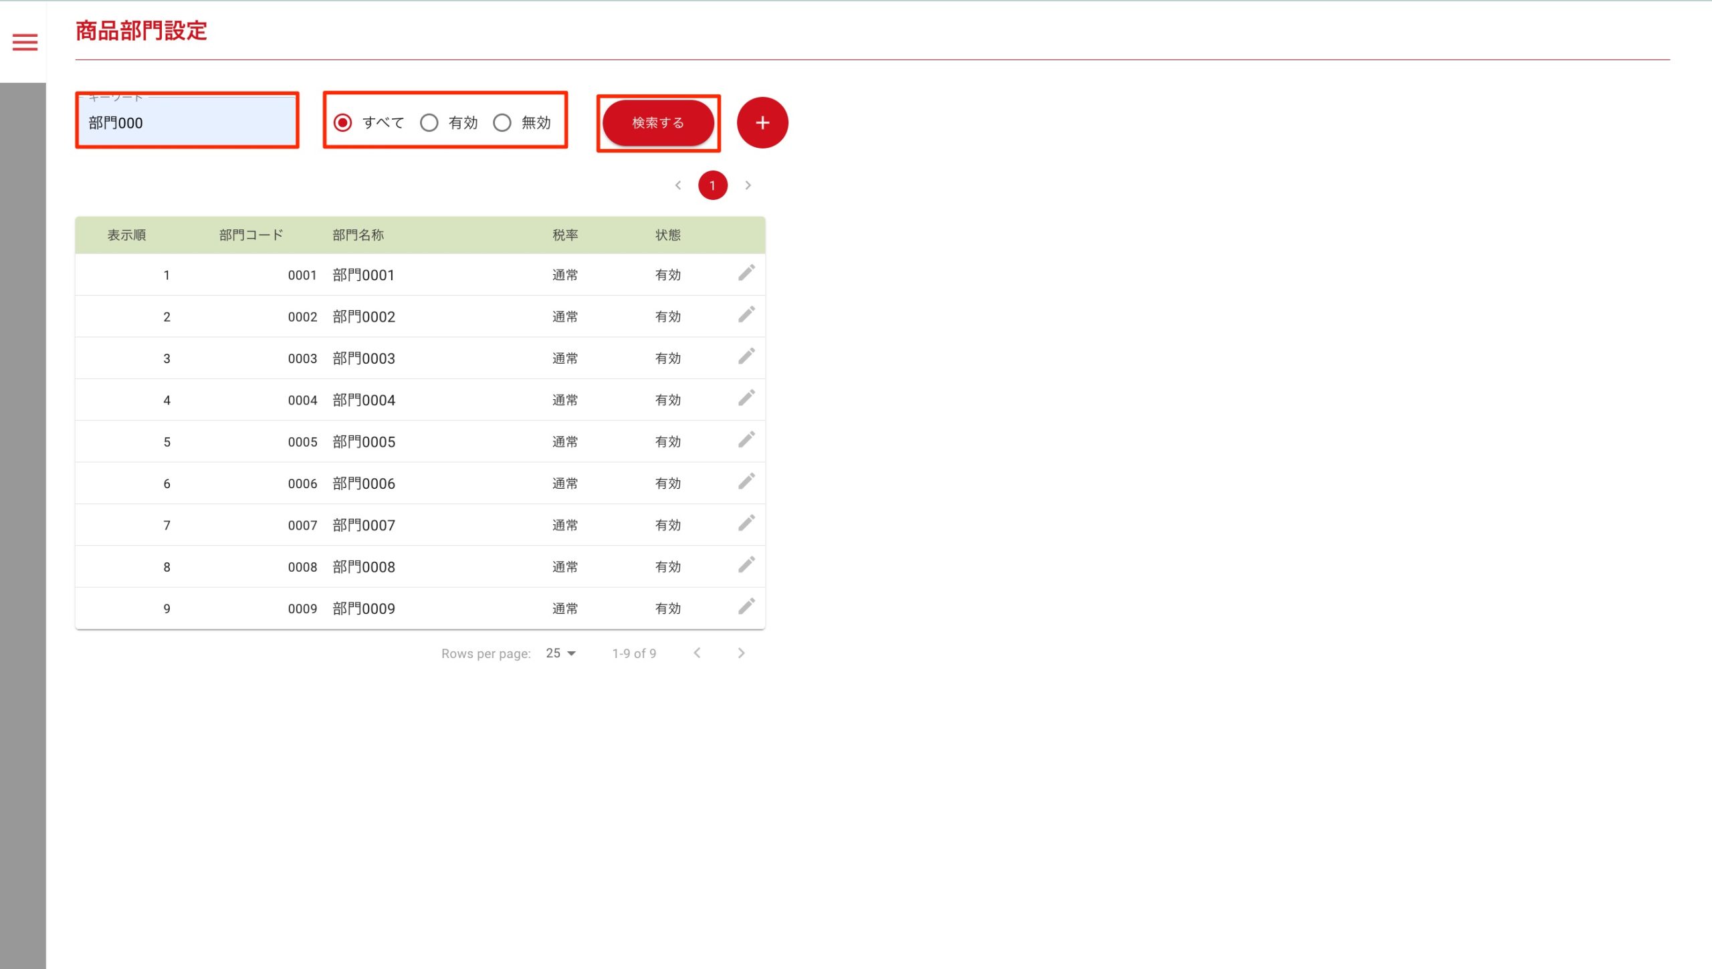Screen dimensions: 1712x969
Task: Click pencil icon for 部門0007
Action: [746, 523]
